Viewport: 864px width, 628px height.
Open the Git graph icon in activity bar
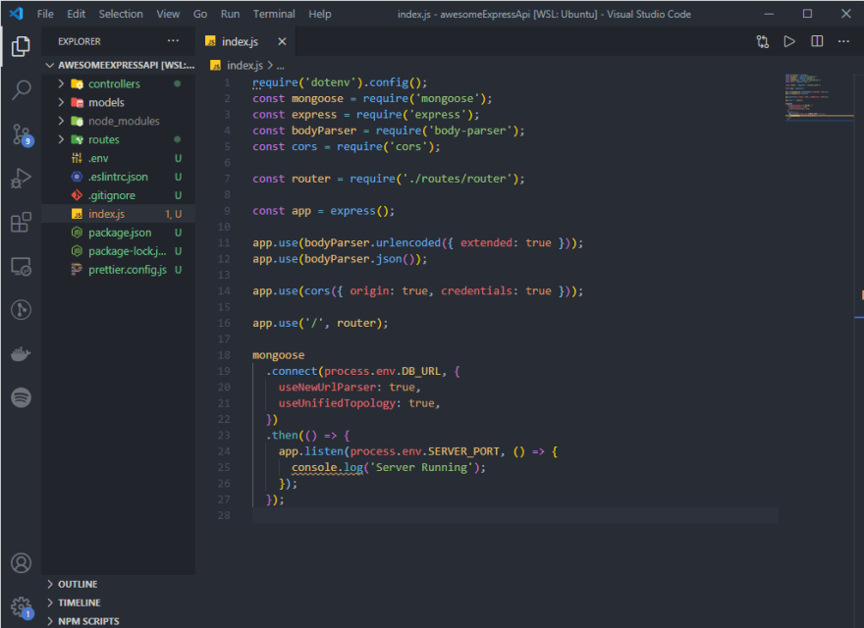[21, 310]
